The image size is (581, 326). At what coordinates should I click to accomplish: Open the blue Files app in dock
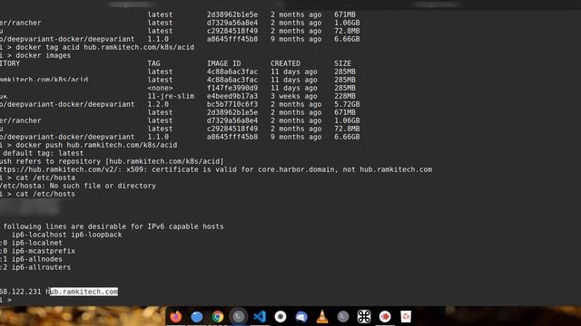point(197,316)
